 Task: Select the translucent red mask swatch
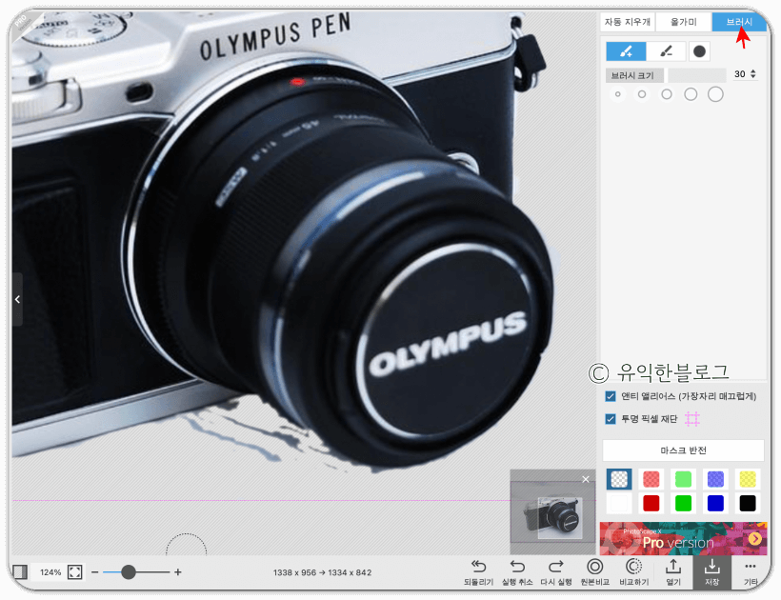[x=651, y=479]
